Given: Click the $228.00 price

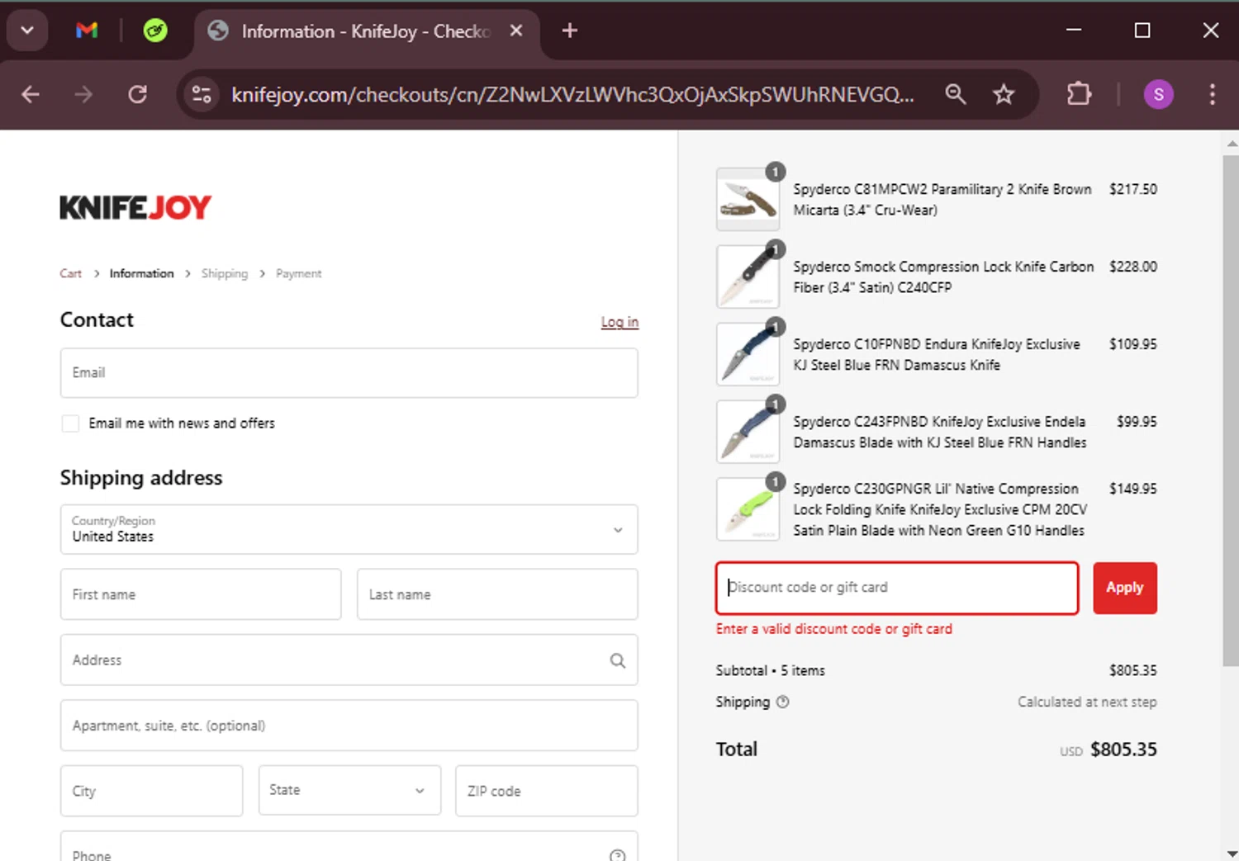Looking at the screenshot, I should tap(1133, 267).
